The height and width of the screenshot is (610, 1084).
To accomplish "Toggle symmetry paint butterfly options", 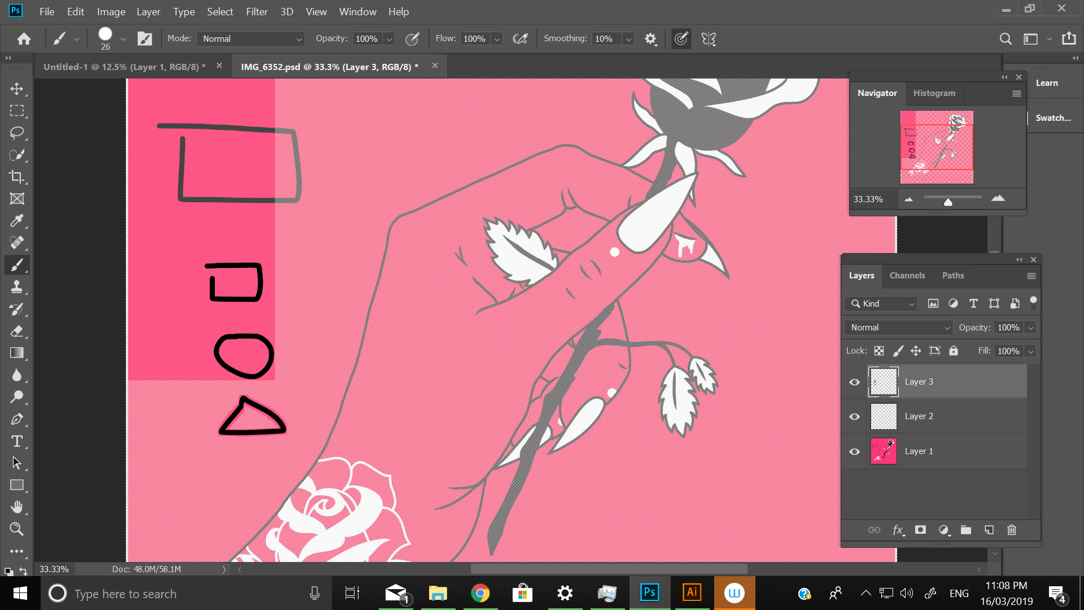I will 709,38.
